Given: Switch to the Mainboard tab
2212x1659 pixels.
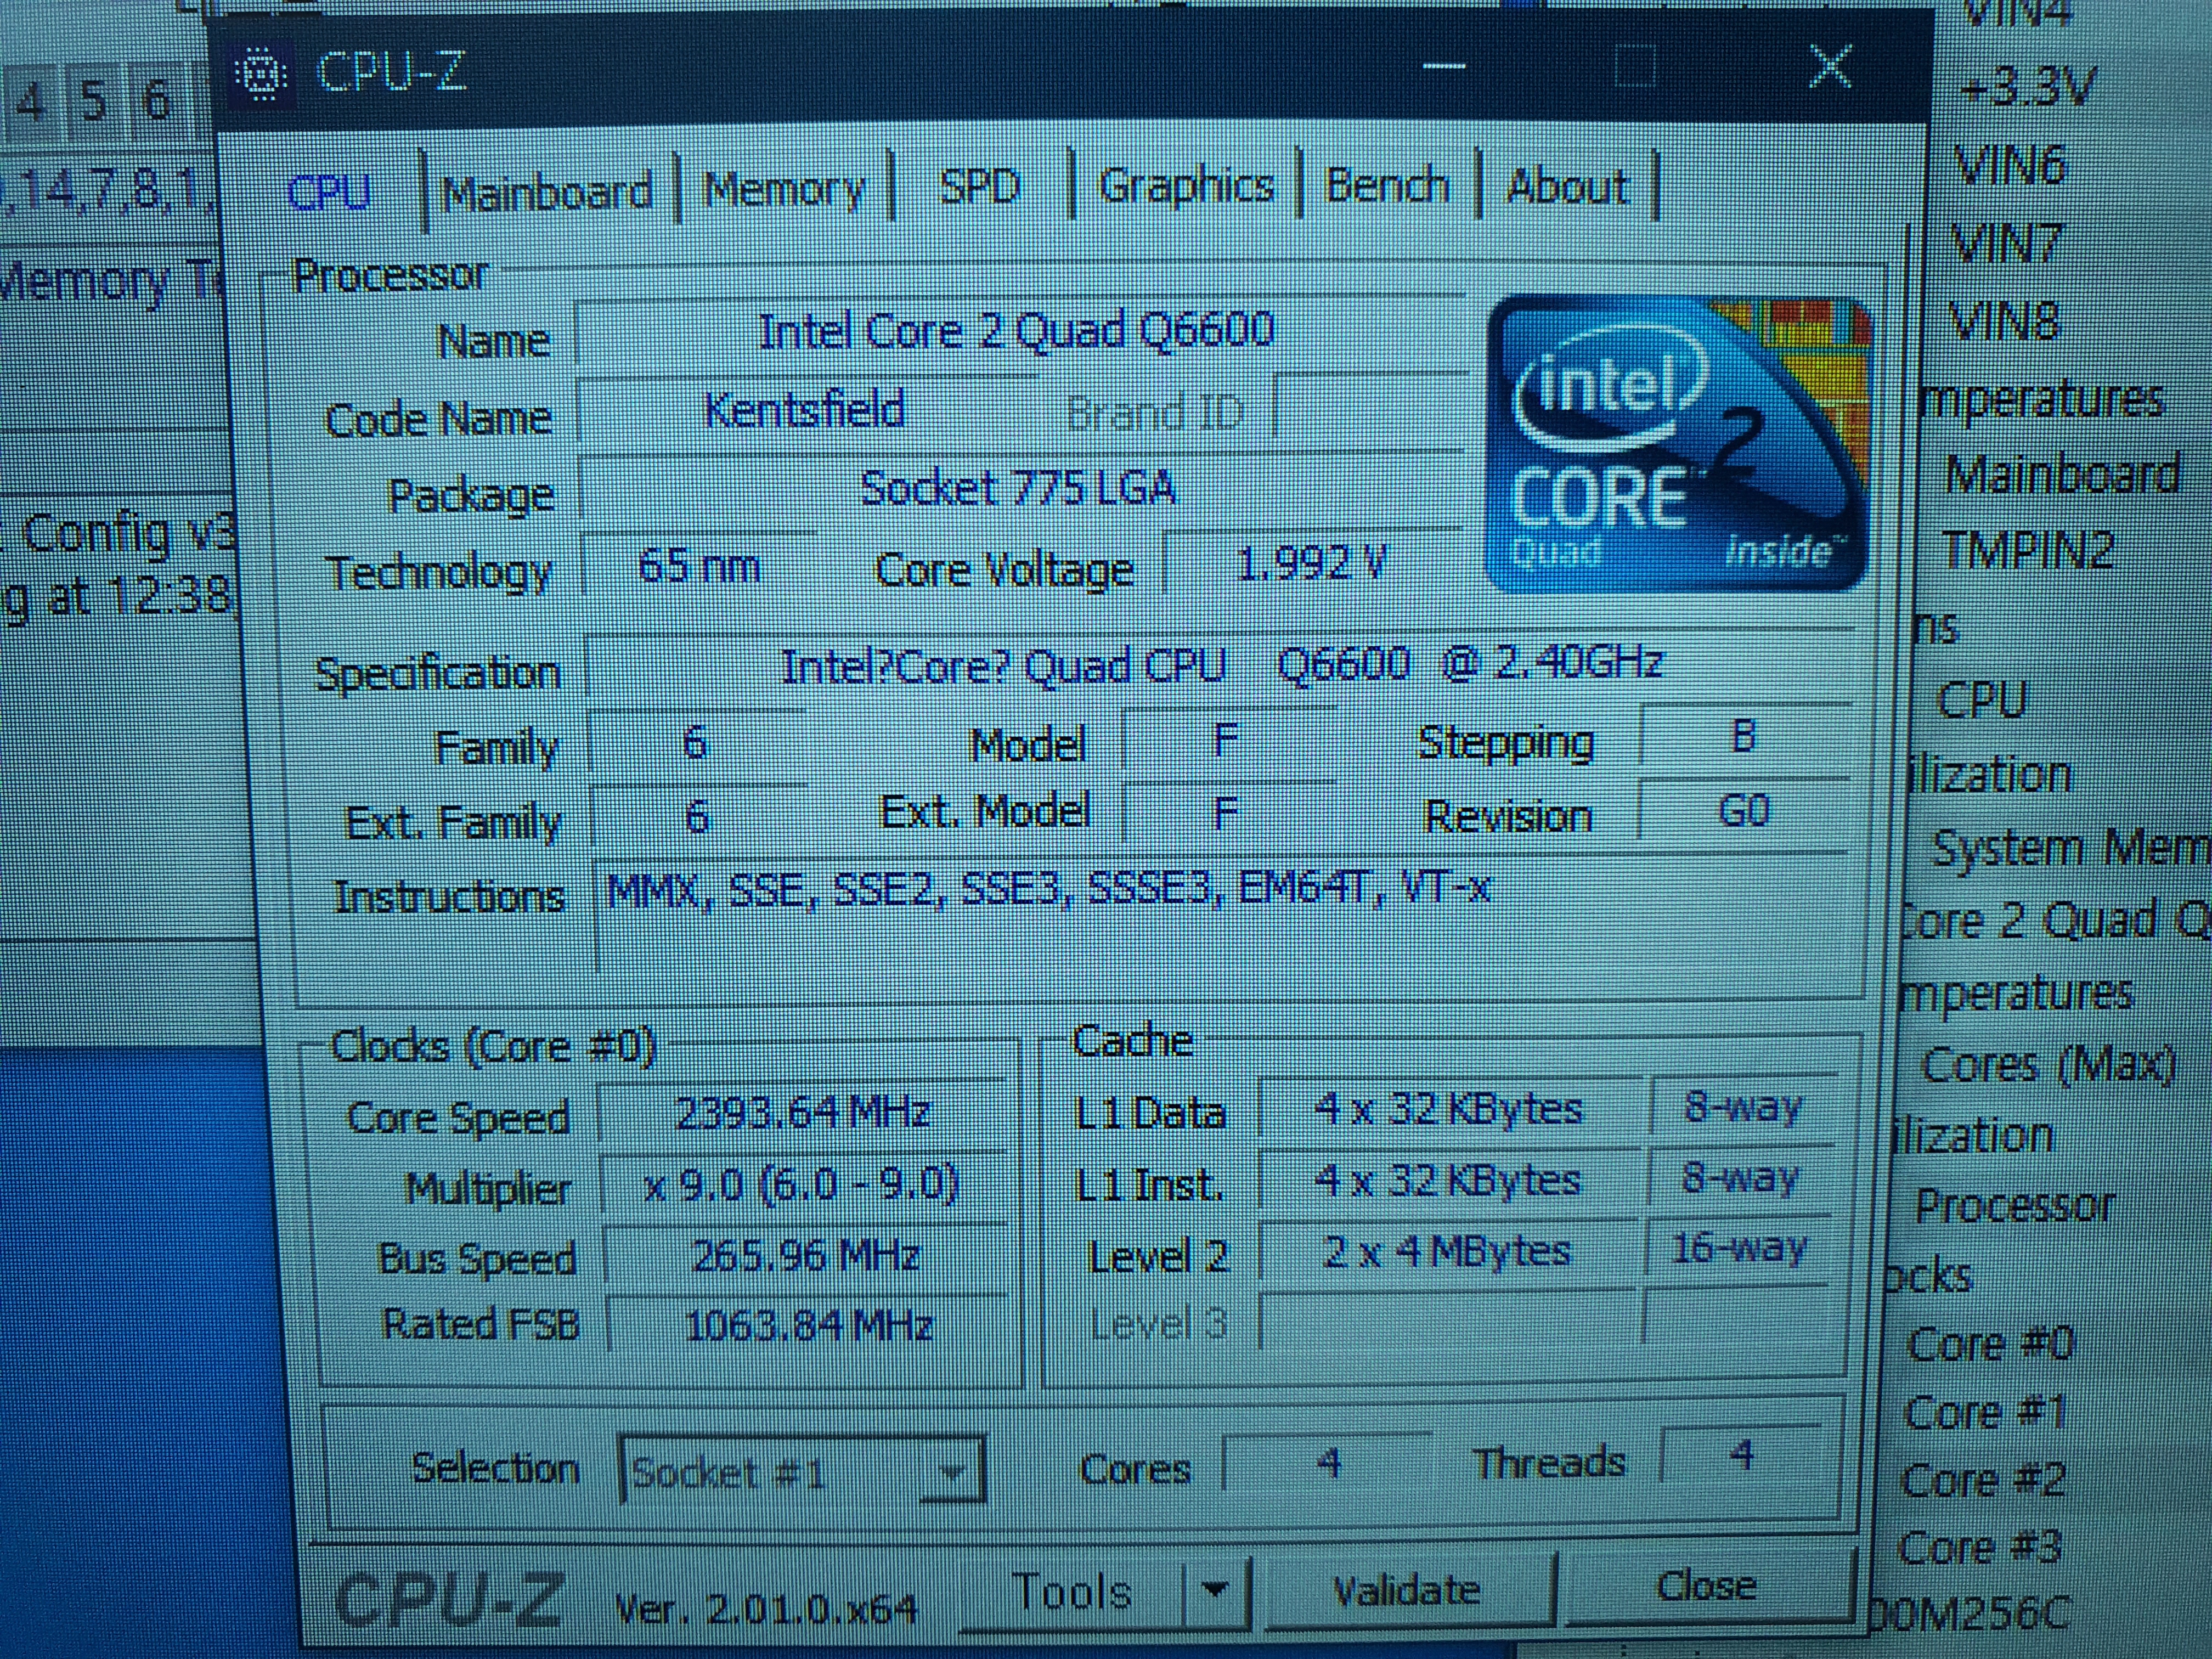Looking at the screenshot, I should pyautogui.click(x=547, y=192).
